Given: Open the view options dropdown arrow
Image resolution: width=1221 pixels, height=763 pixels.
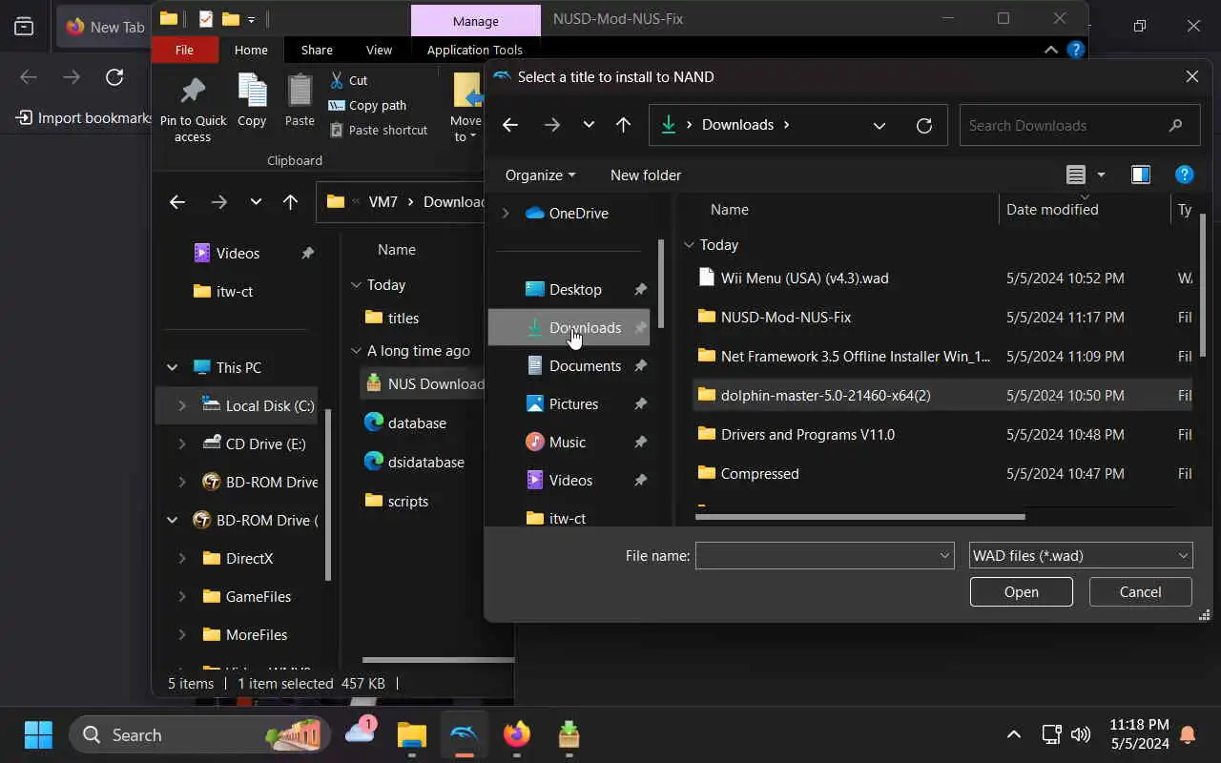Looking at the screenshot, I should point(1101,175).
